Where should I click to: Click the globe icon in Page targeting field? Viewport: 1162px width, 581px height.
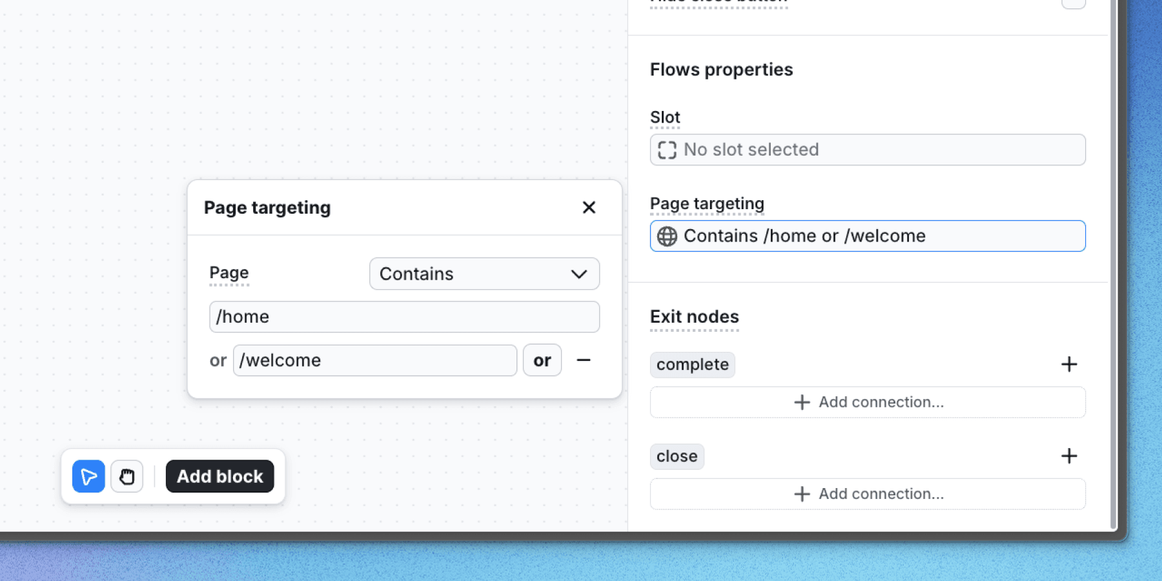pos(668,236)
